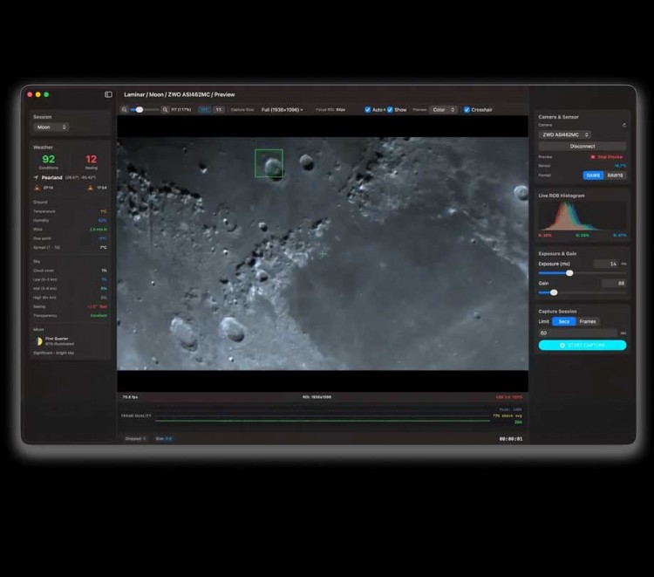Disable the Crosshair checkbox
This screenshot has height=577, width=654.
467,109
